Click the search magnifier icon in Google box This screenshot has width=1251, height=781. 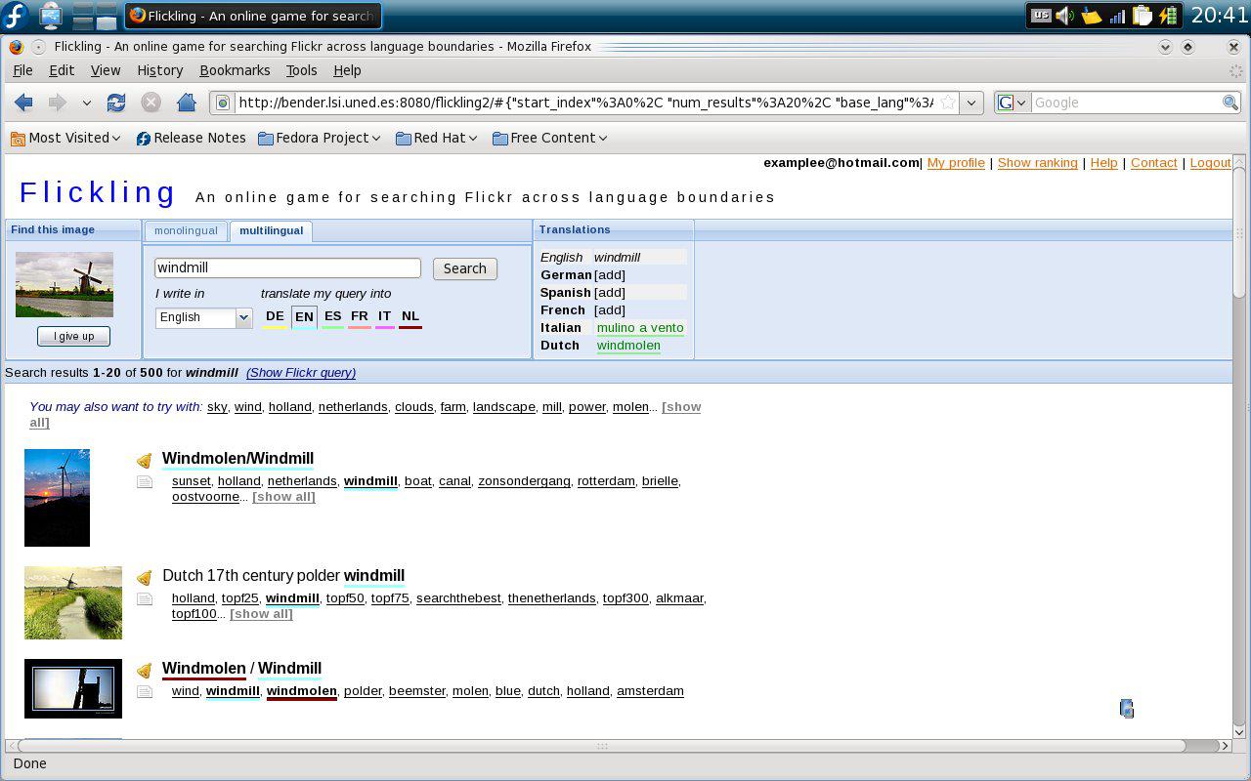(1230, 103)
